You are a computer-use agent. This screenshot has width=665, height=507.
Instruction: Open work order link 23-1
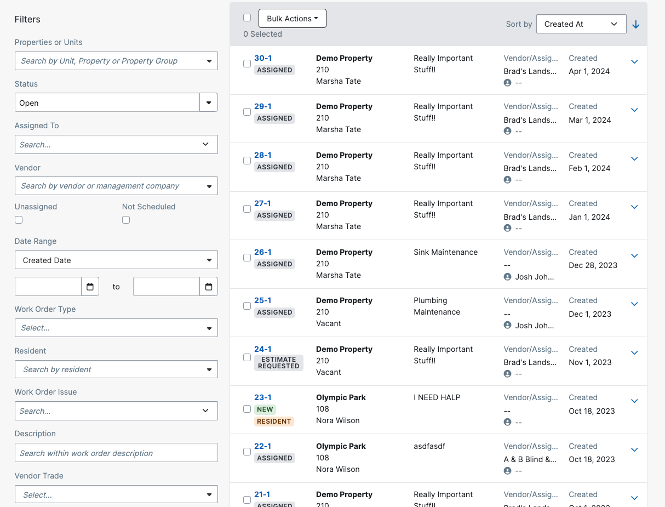(x=263, y=397)
